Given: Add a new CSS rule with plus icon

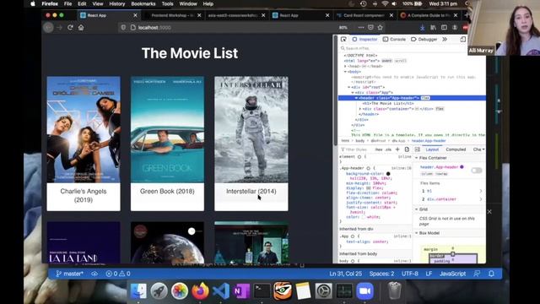Looking at the screenshot, I should [397, 149].
